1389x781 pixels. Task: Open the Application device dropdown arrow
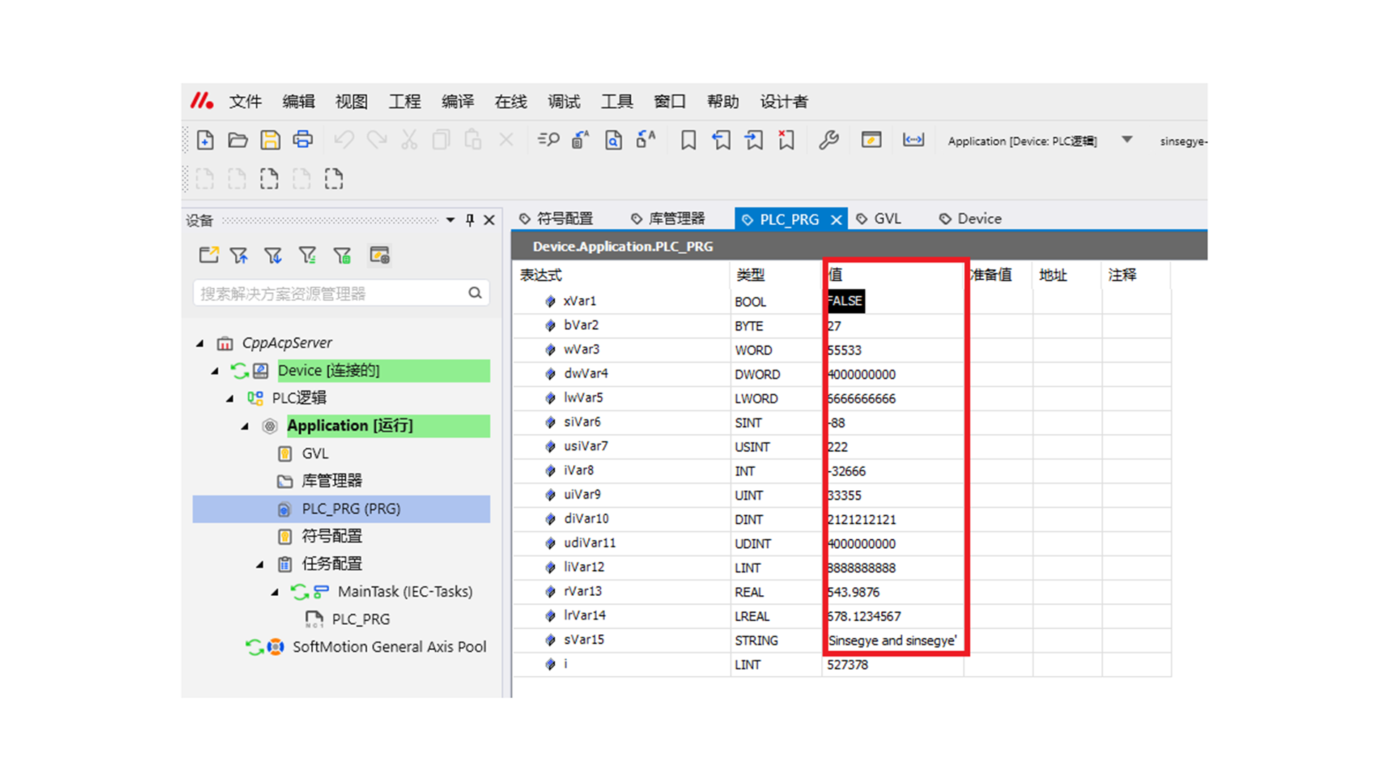click(1126, 140)
